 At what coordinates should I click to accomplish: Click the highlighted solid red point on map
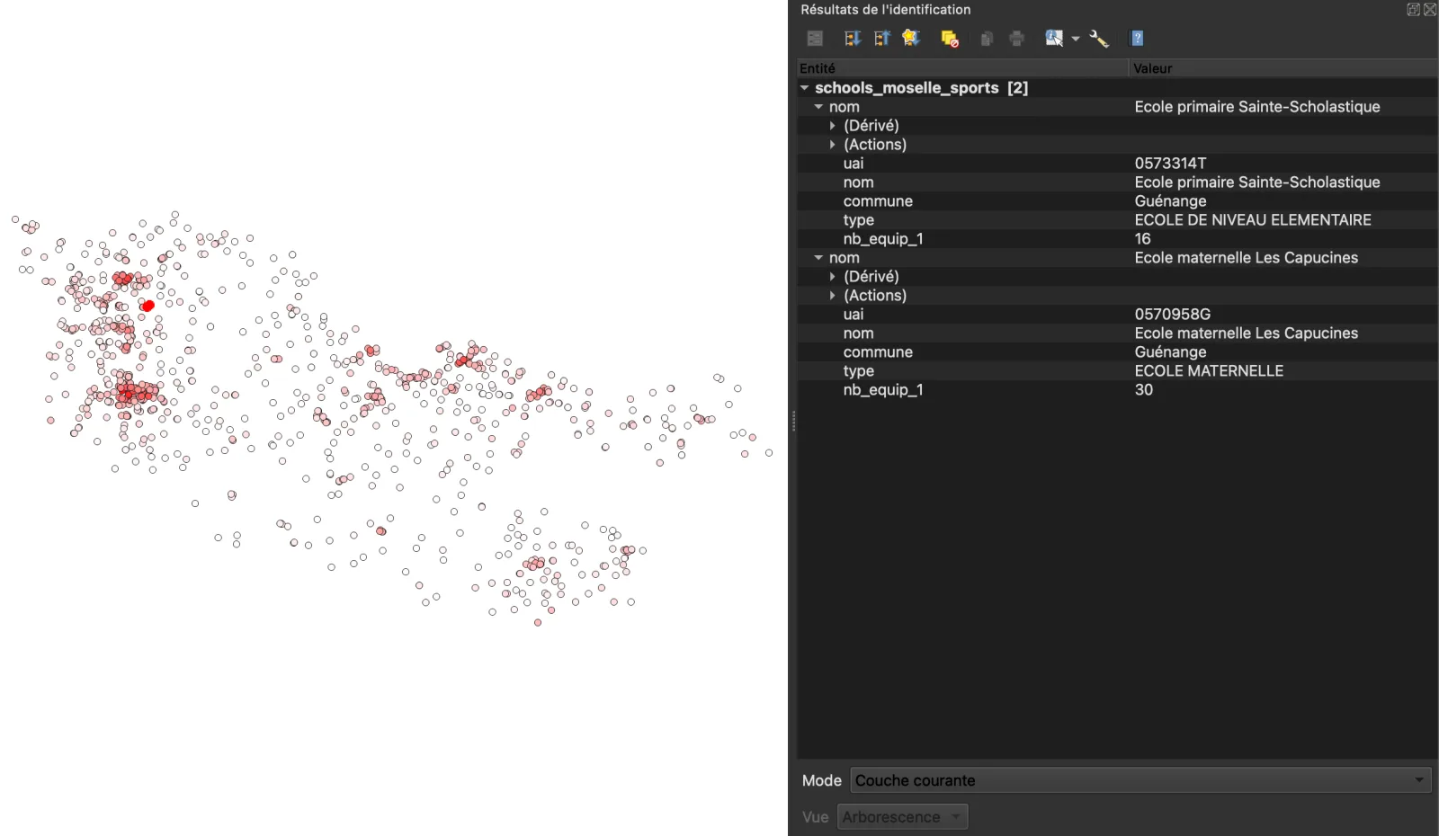click(148, 306)
